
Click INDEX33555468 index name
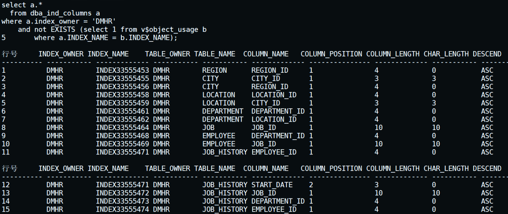[122, 136]
